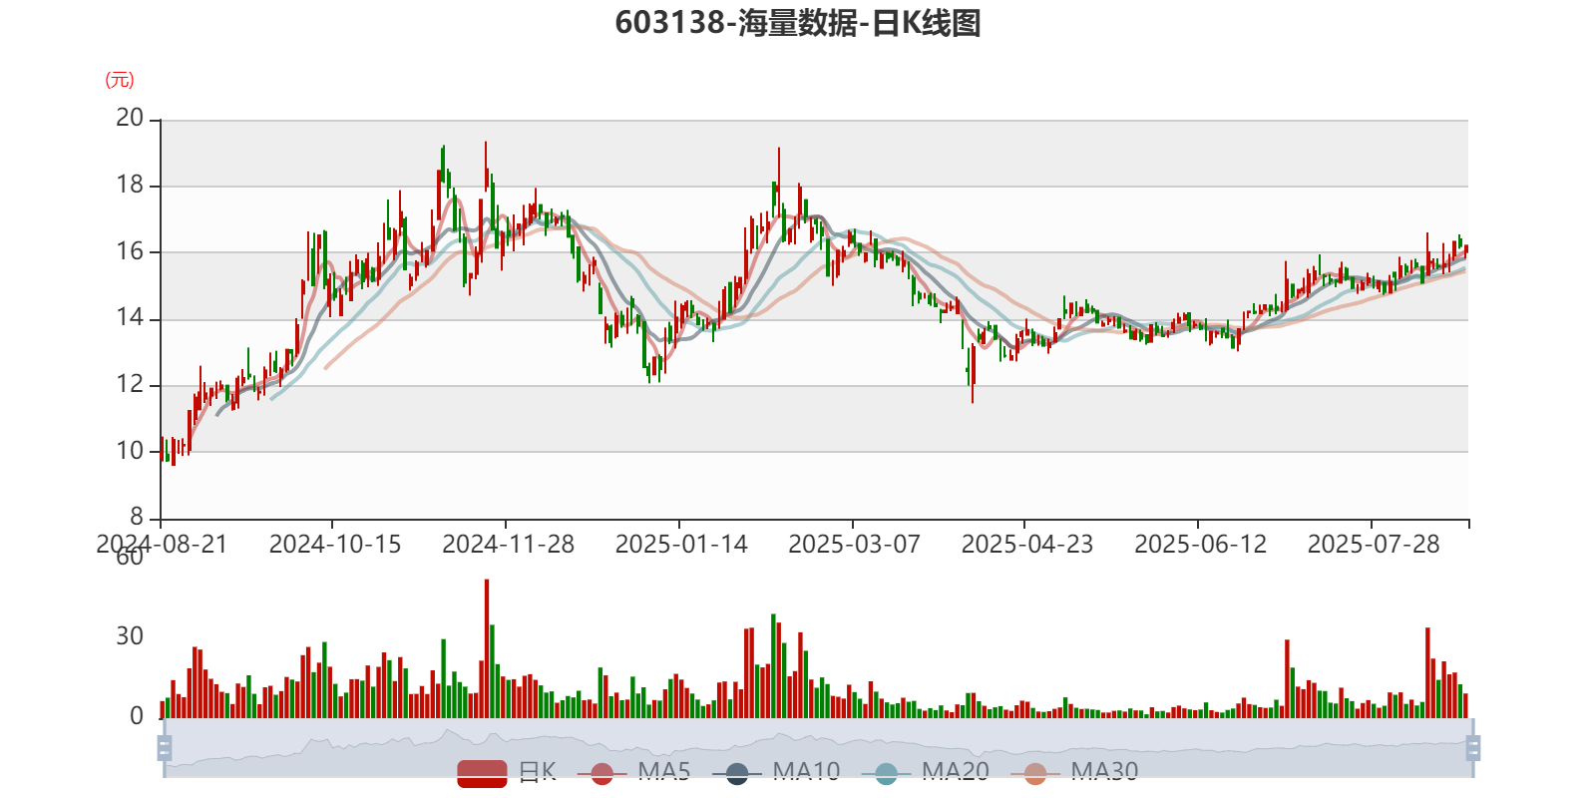Click the 2025-06-12 date axis label
The width and height of the screenshot is (1596, 798).
1201,545
